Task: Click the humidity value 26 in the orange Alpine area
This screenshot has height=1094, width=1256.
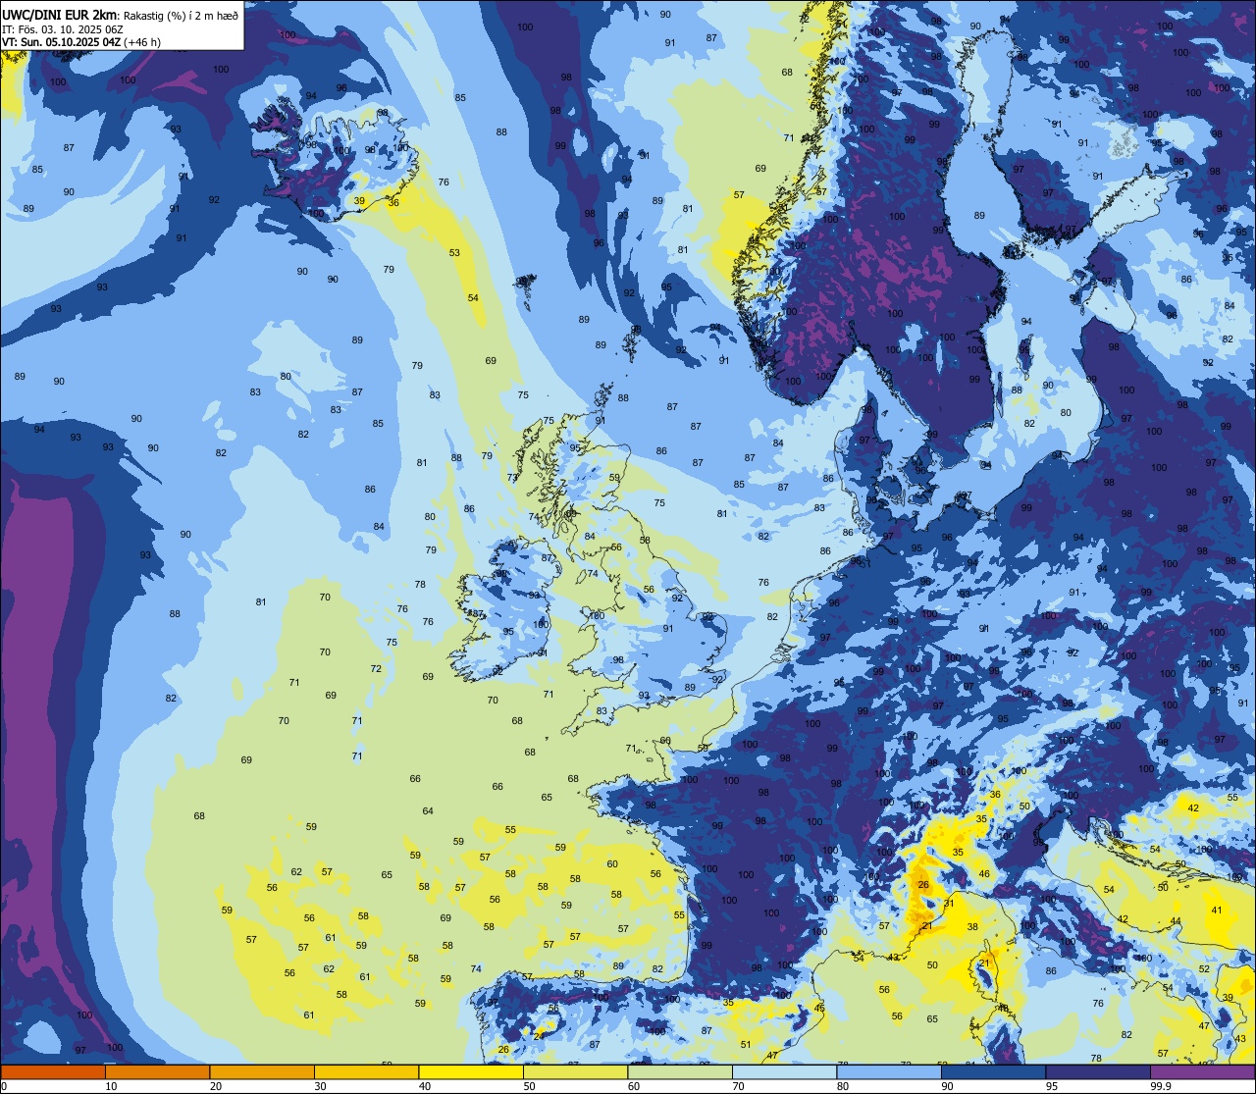Action: 922,885
